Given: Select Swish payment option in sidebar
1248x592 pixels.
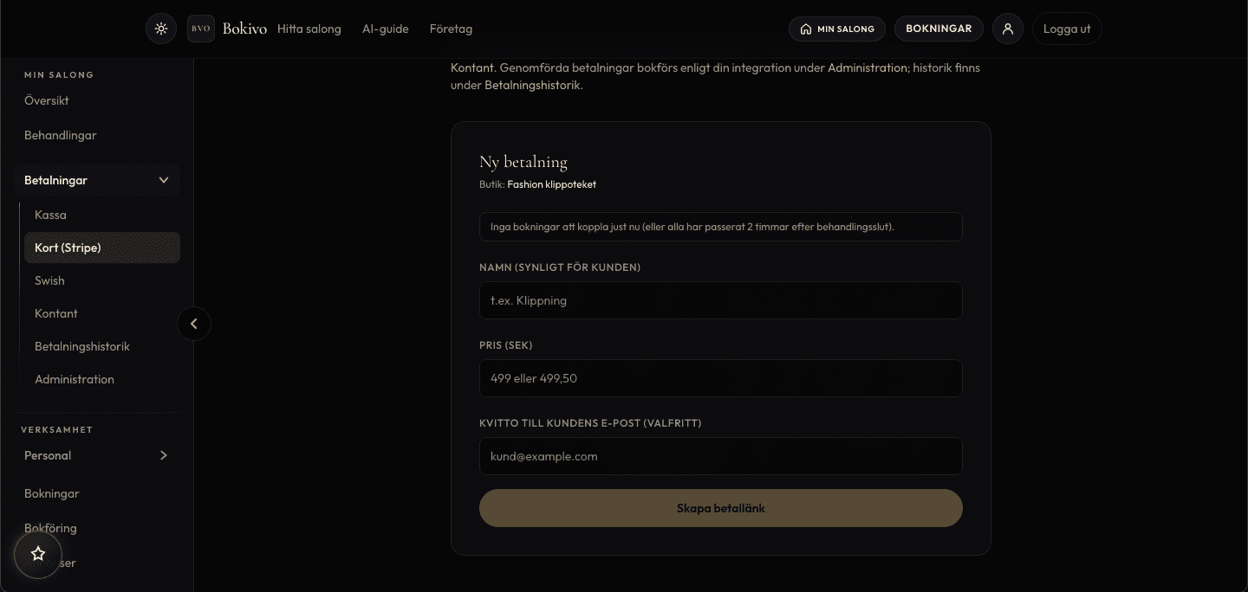Looking at the screenshot, I should 49,280.
